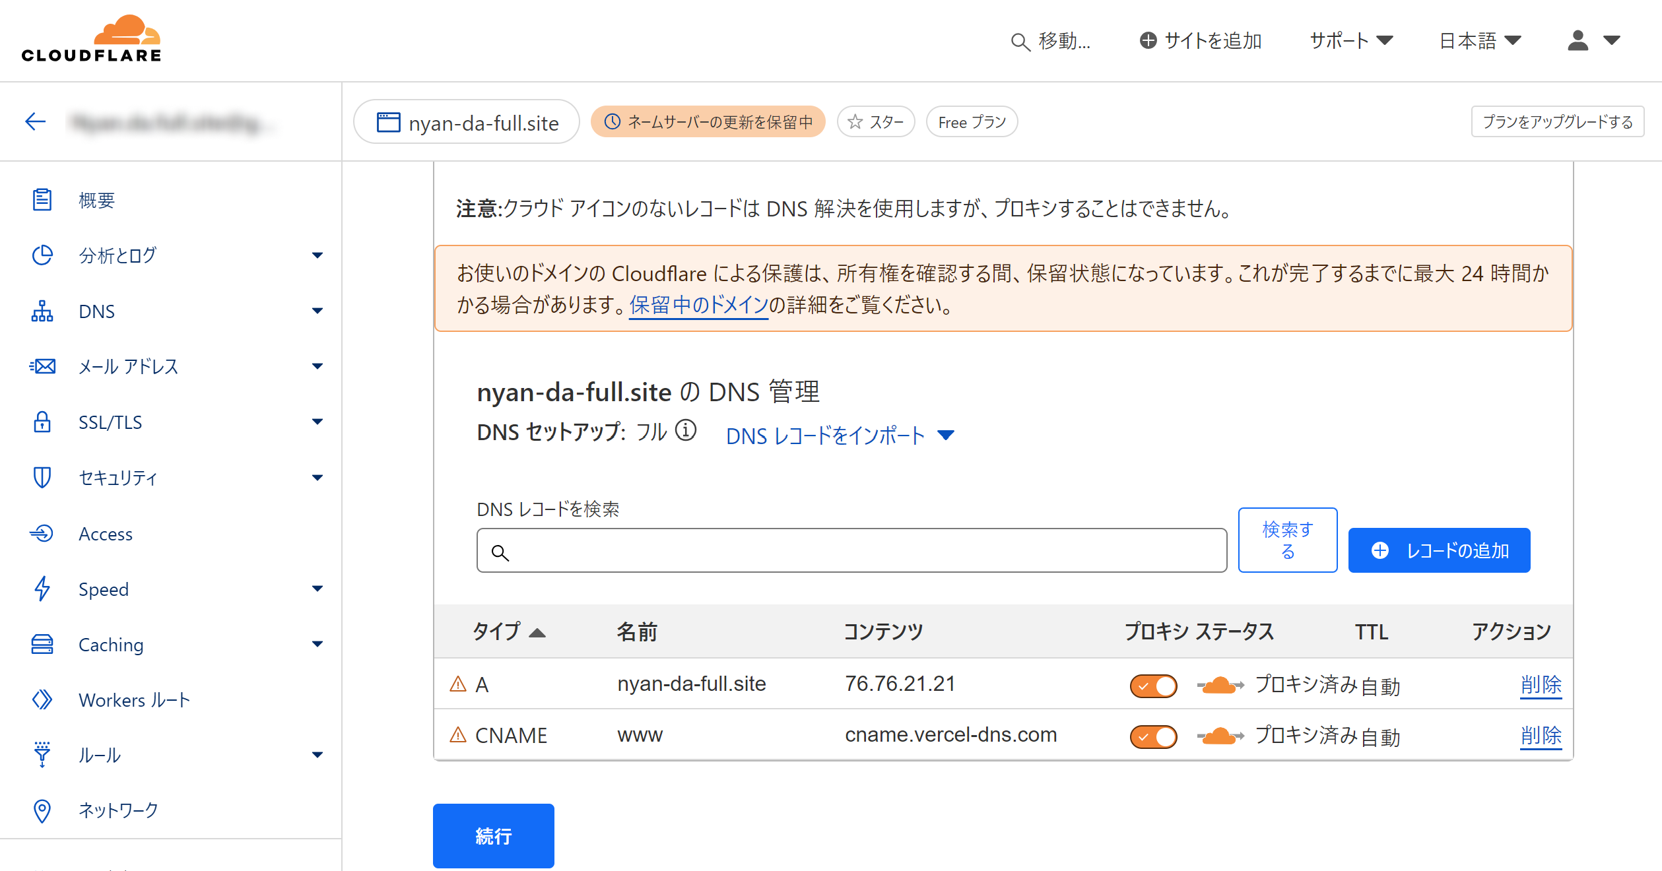Screen dimensions: 1662x871
Task: Open the 保留中のドメイン link
Action: click(x=698, y=305)
